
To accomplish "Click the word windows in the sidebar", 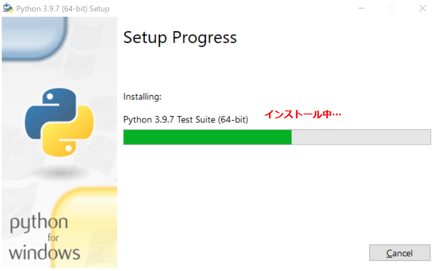I will (44, 253).
